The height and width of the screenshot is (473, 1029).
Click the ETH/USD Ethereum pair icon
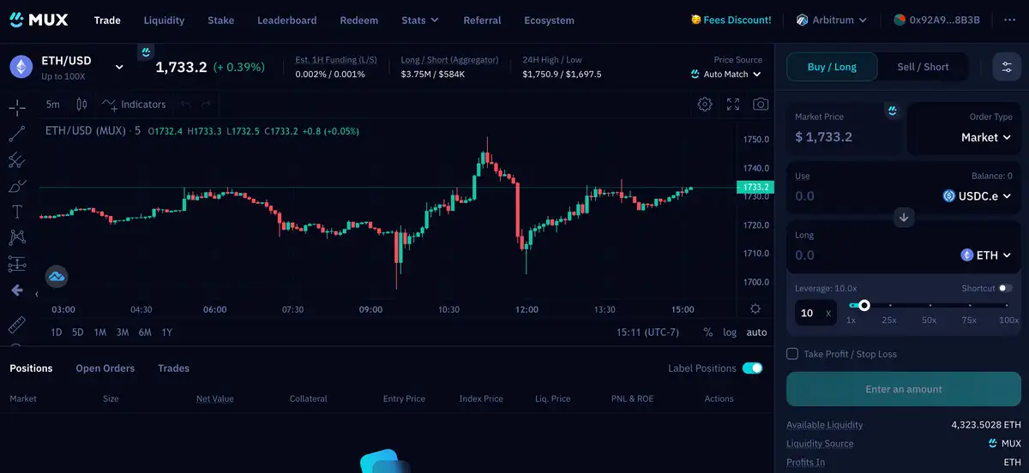(22, 67)
